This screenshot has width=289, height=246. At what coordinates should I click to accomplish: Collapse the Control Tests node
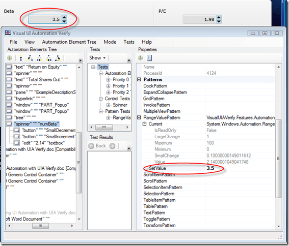click(x=100, y=99)
